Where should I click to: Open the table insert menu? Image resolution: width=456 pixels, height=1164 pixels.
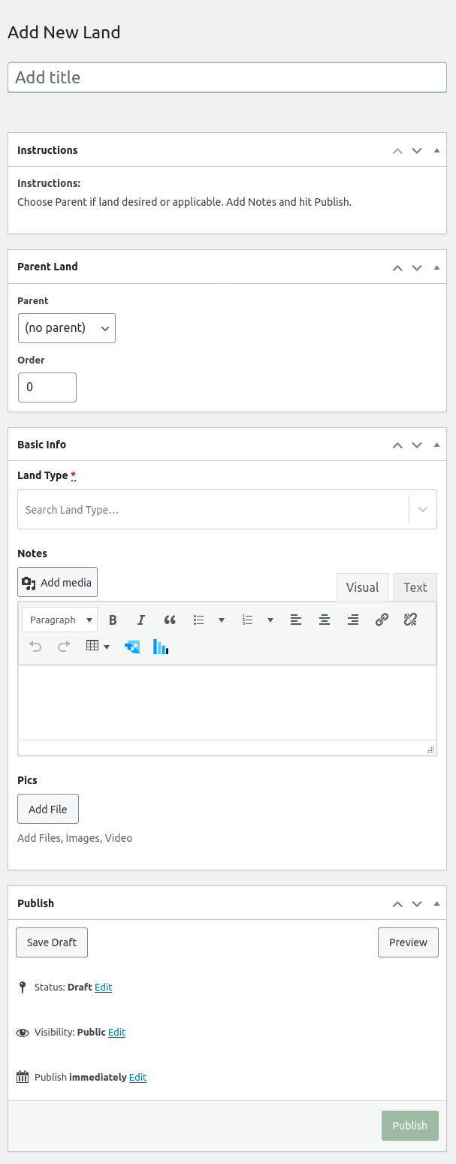click(98, 646)
